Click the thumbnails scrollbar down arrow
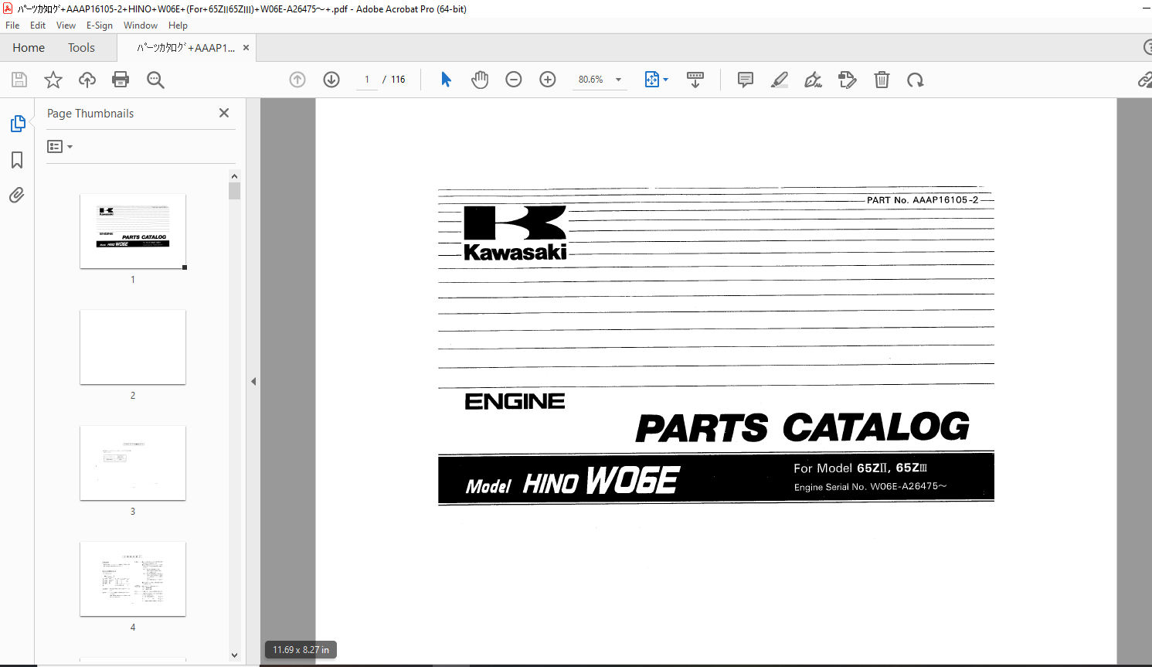This screenshot has height=667, width=1152. coord(235,655)
